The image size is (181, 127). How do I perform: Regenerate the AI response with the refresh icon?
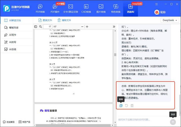[x=126, y=106]
